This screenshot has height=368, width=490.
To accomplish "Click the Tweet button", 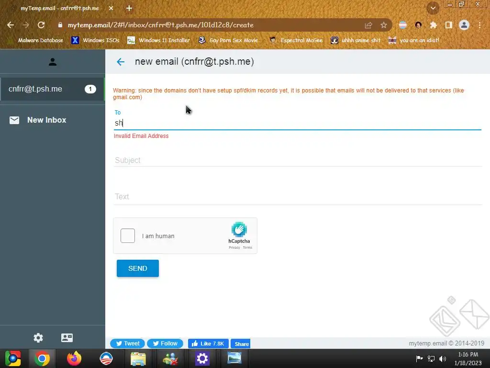I will pos(127,344).
